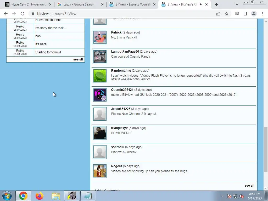Open the 'bob' bulletin by Henry

(38, 36)
